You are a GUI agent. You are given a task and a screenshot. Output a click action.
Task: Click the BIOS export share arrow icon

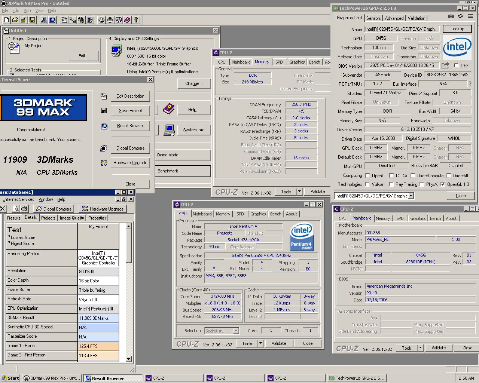(x=445, y=65)
